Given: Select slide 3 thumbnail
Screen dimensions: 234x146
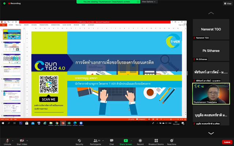Looking at the screenshot, I should click(12, 59).
